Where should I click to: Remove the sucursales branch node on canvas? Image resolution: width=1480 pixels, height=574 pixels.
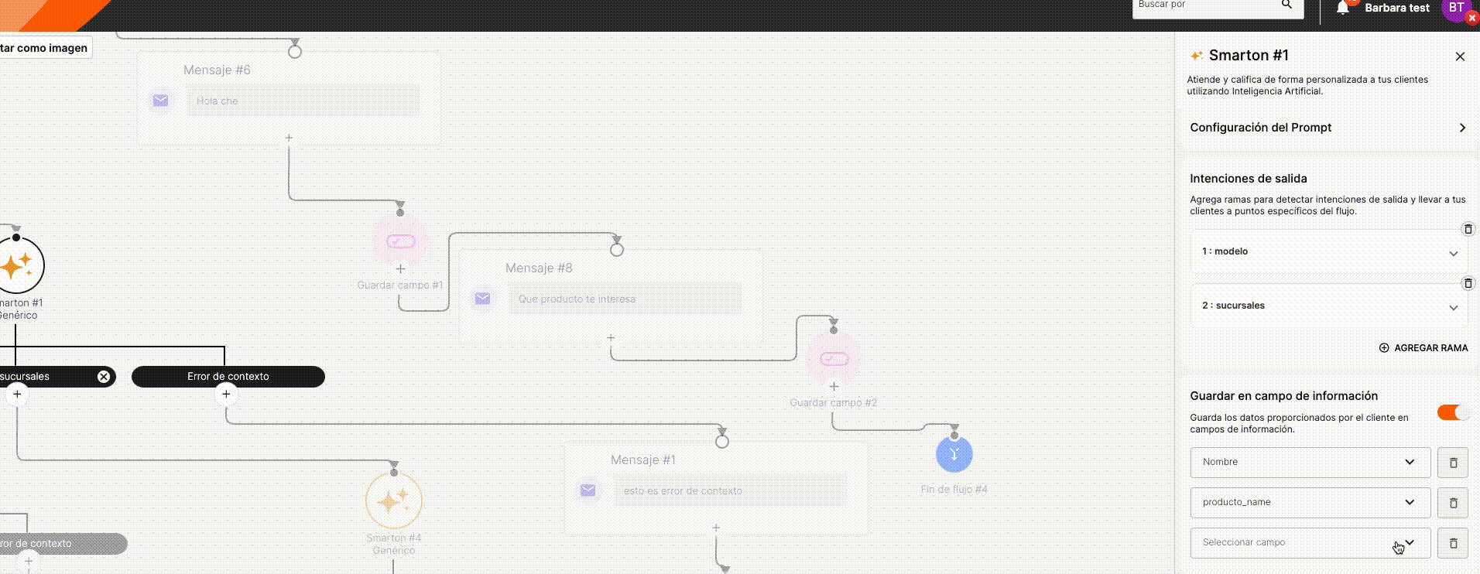(x=104, y=377)
